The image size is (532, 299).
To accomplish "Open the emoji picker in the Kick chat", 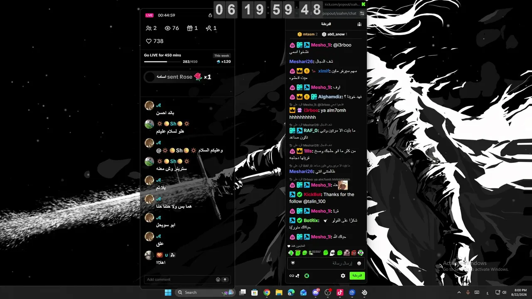I will [359, 263].
